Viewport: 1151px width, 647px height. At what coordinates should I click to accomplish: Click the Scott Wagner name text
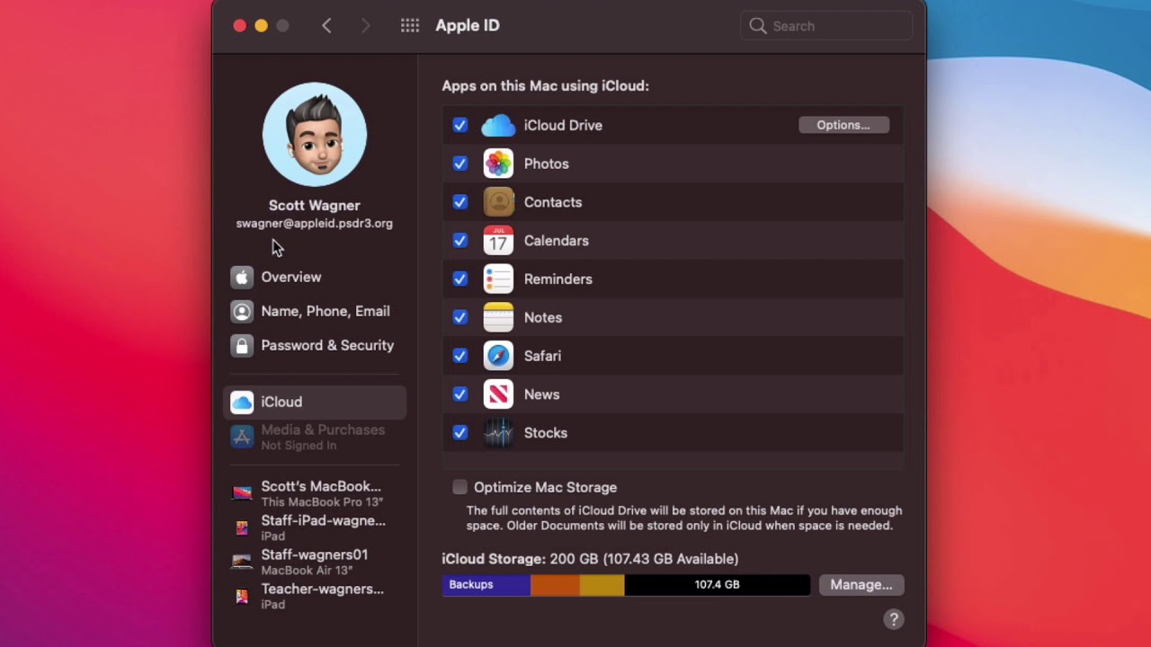pos(314,206)
